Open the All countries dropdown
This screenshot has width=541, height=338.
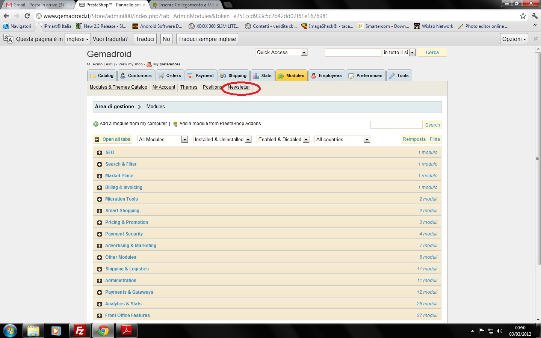point(342,140)
